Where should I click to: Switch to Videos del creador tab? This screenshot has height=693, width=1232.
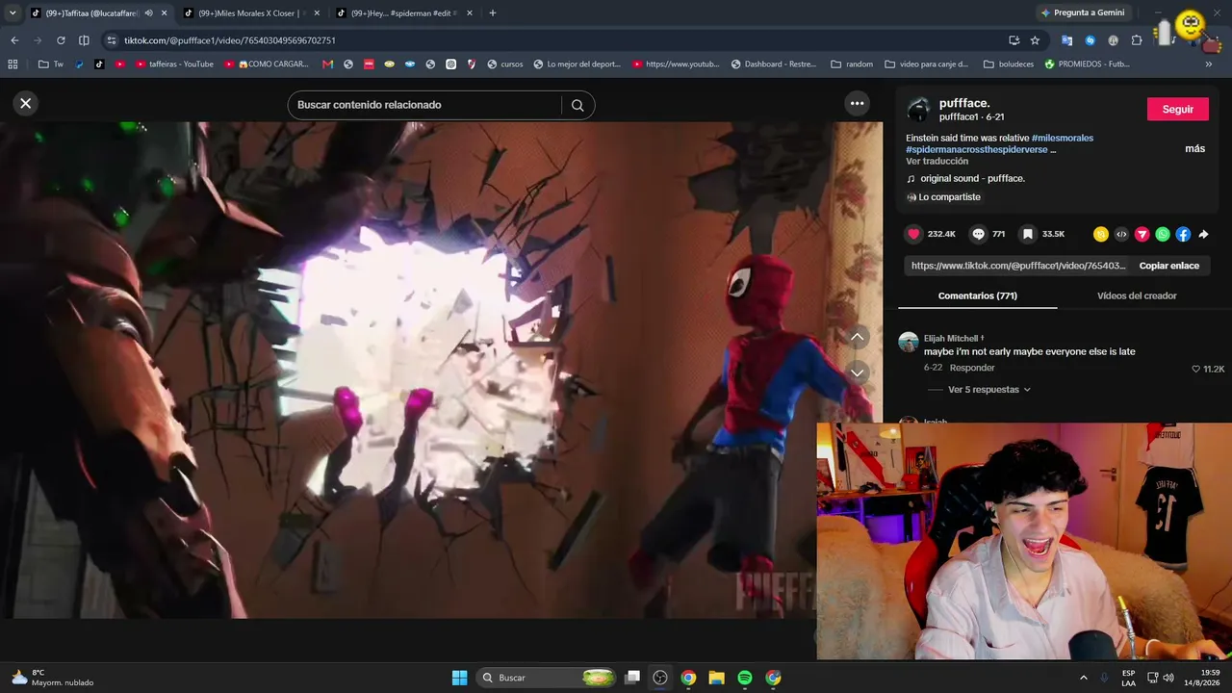point(1137,295)
